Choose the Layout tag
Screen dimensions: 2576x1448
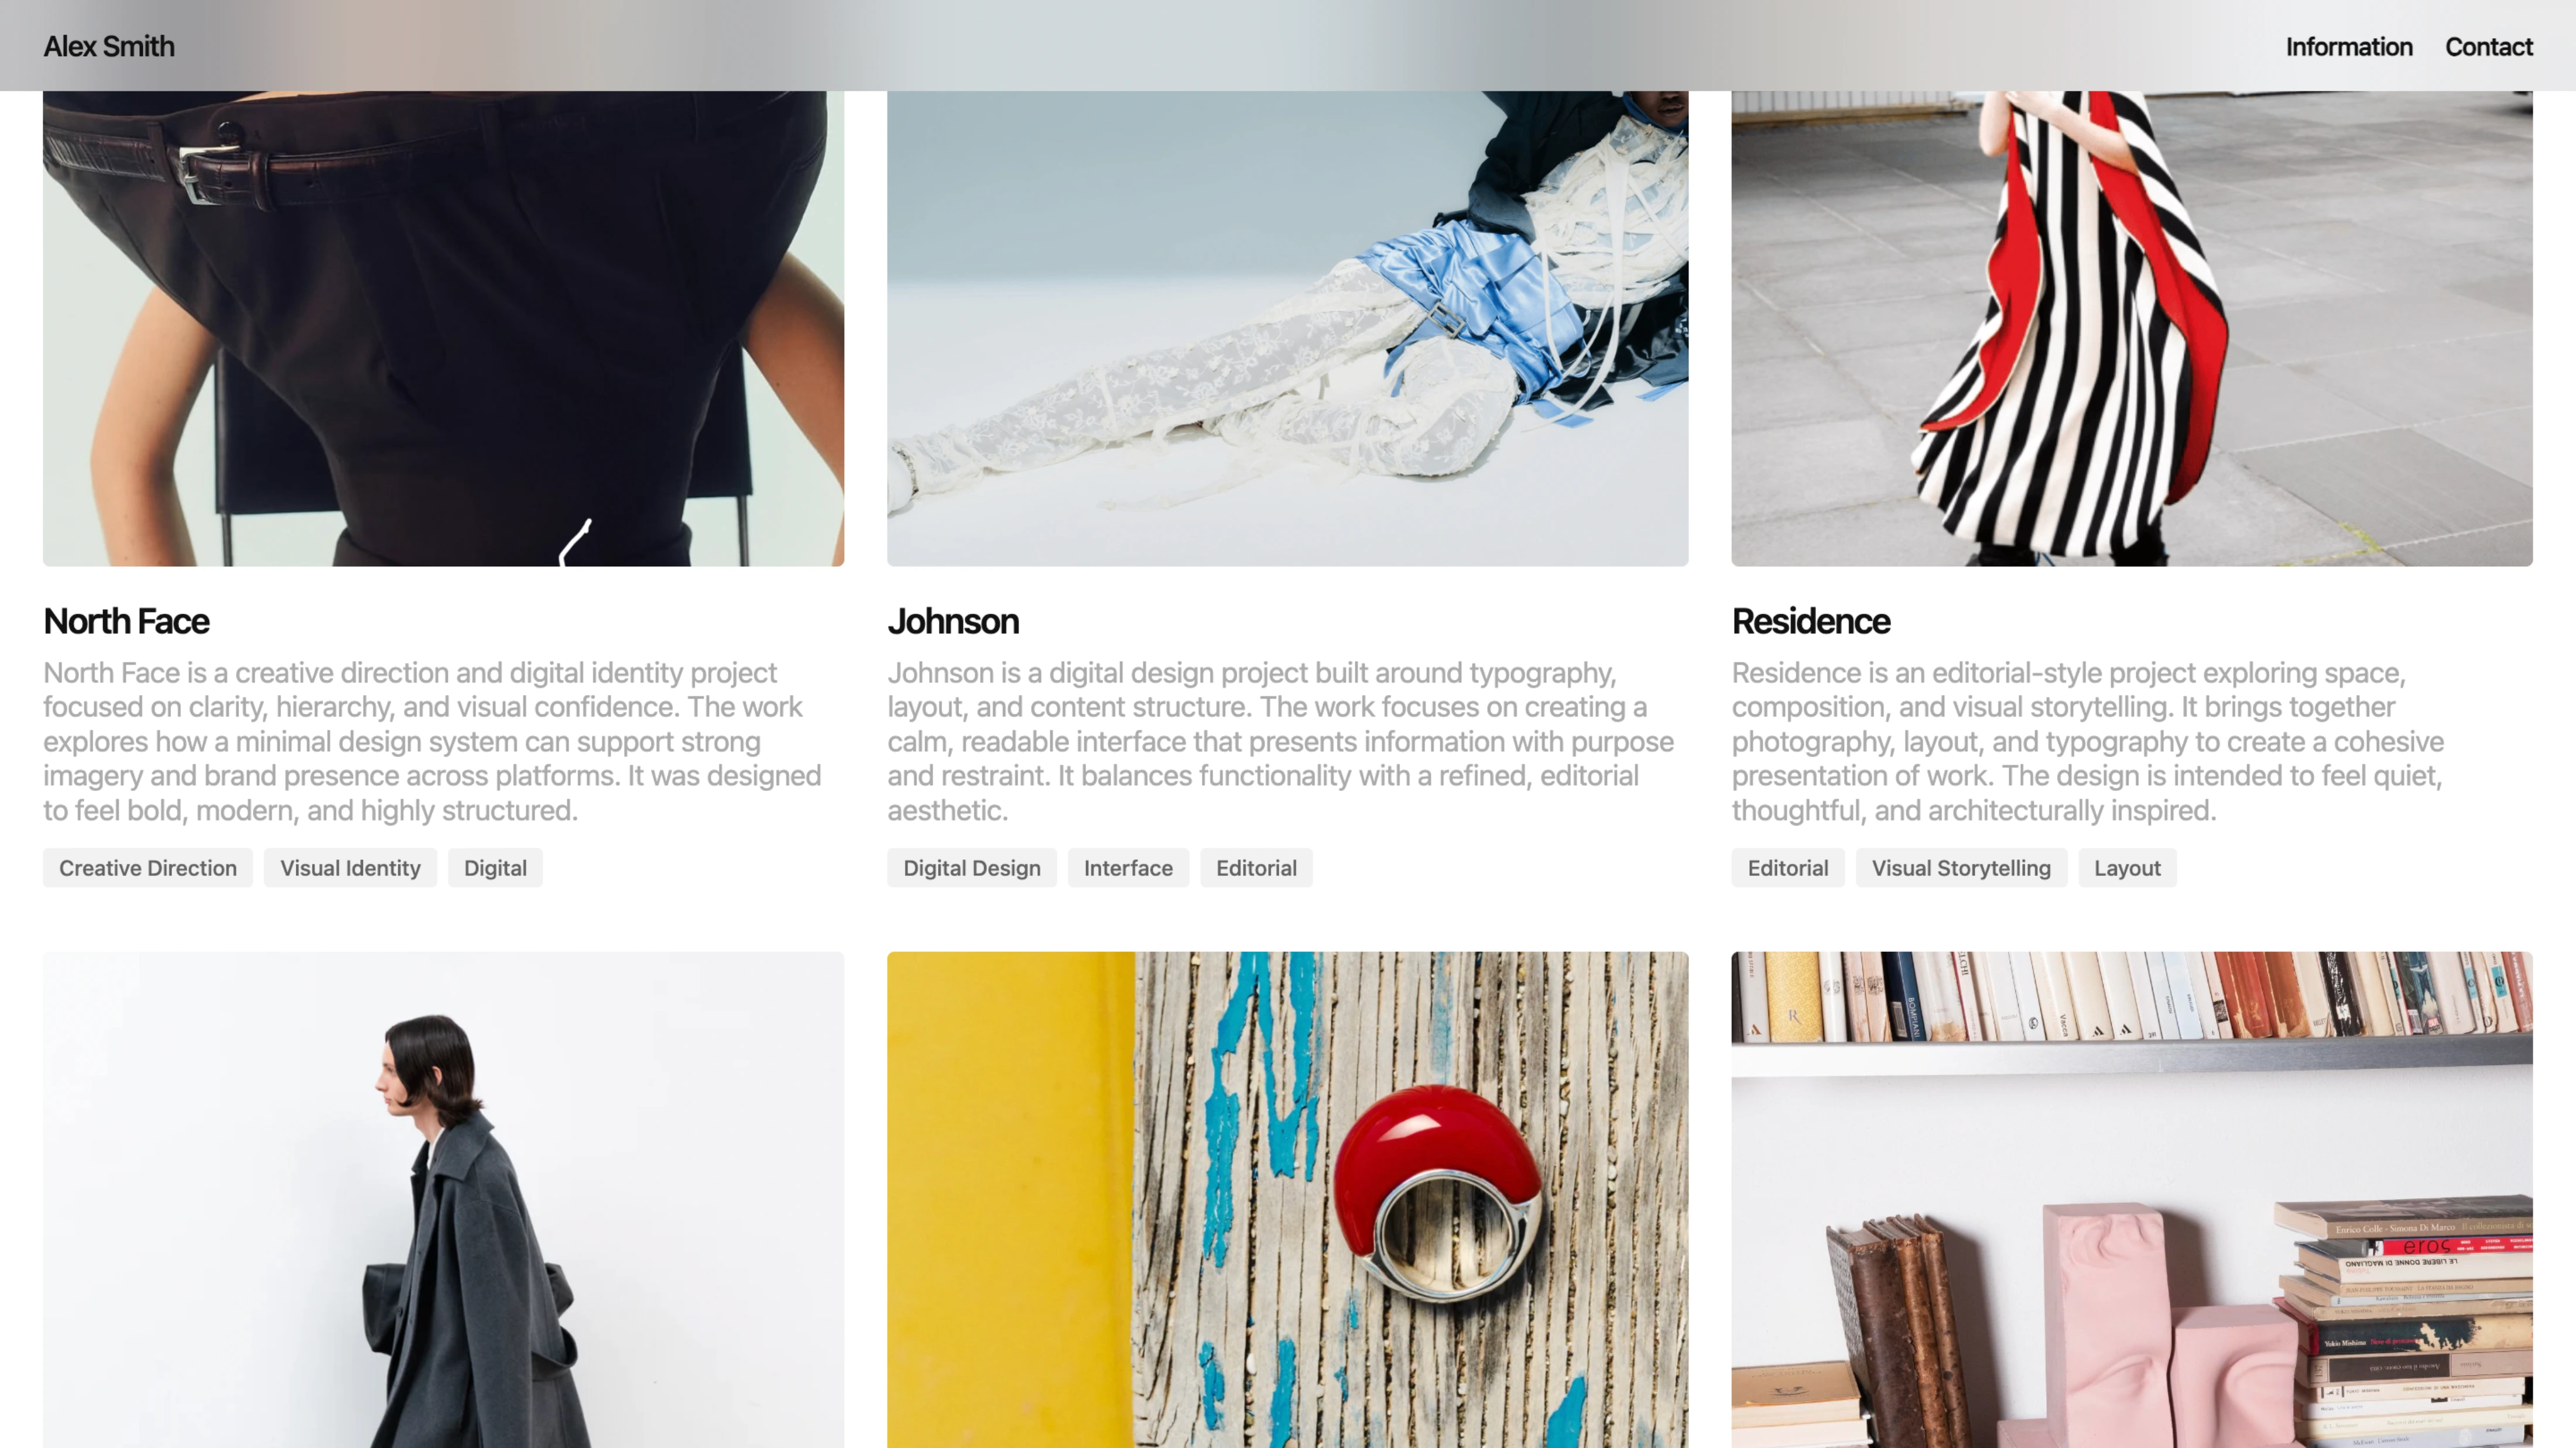tap(2127, 868)
